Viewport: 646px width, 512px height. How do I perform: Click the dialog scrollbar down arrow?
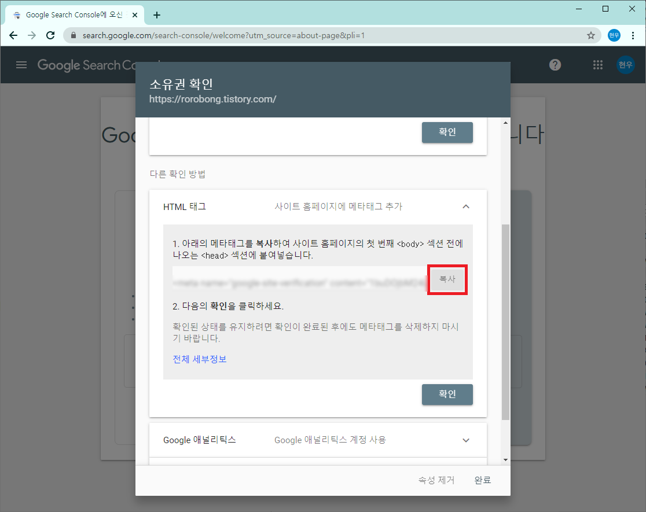(x=505, y=460)
